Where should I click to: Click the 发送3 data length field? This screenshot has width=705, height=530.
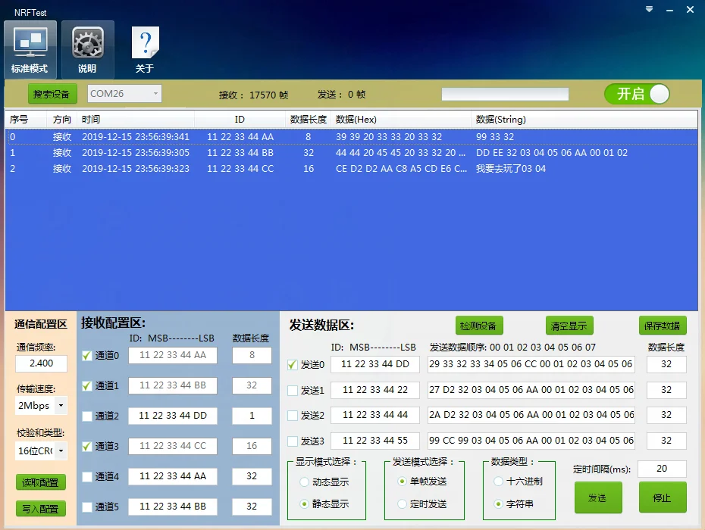point(666,441)
